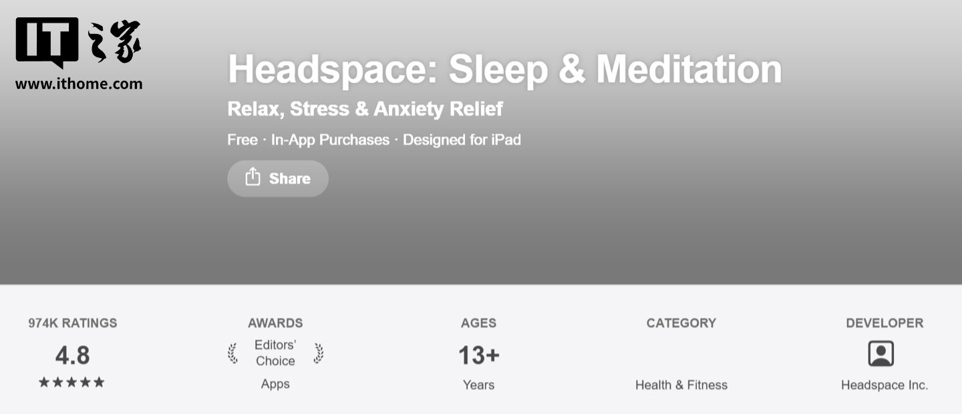
Task: Open the Health & Fitness category
Action: [x=681, y=385]
